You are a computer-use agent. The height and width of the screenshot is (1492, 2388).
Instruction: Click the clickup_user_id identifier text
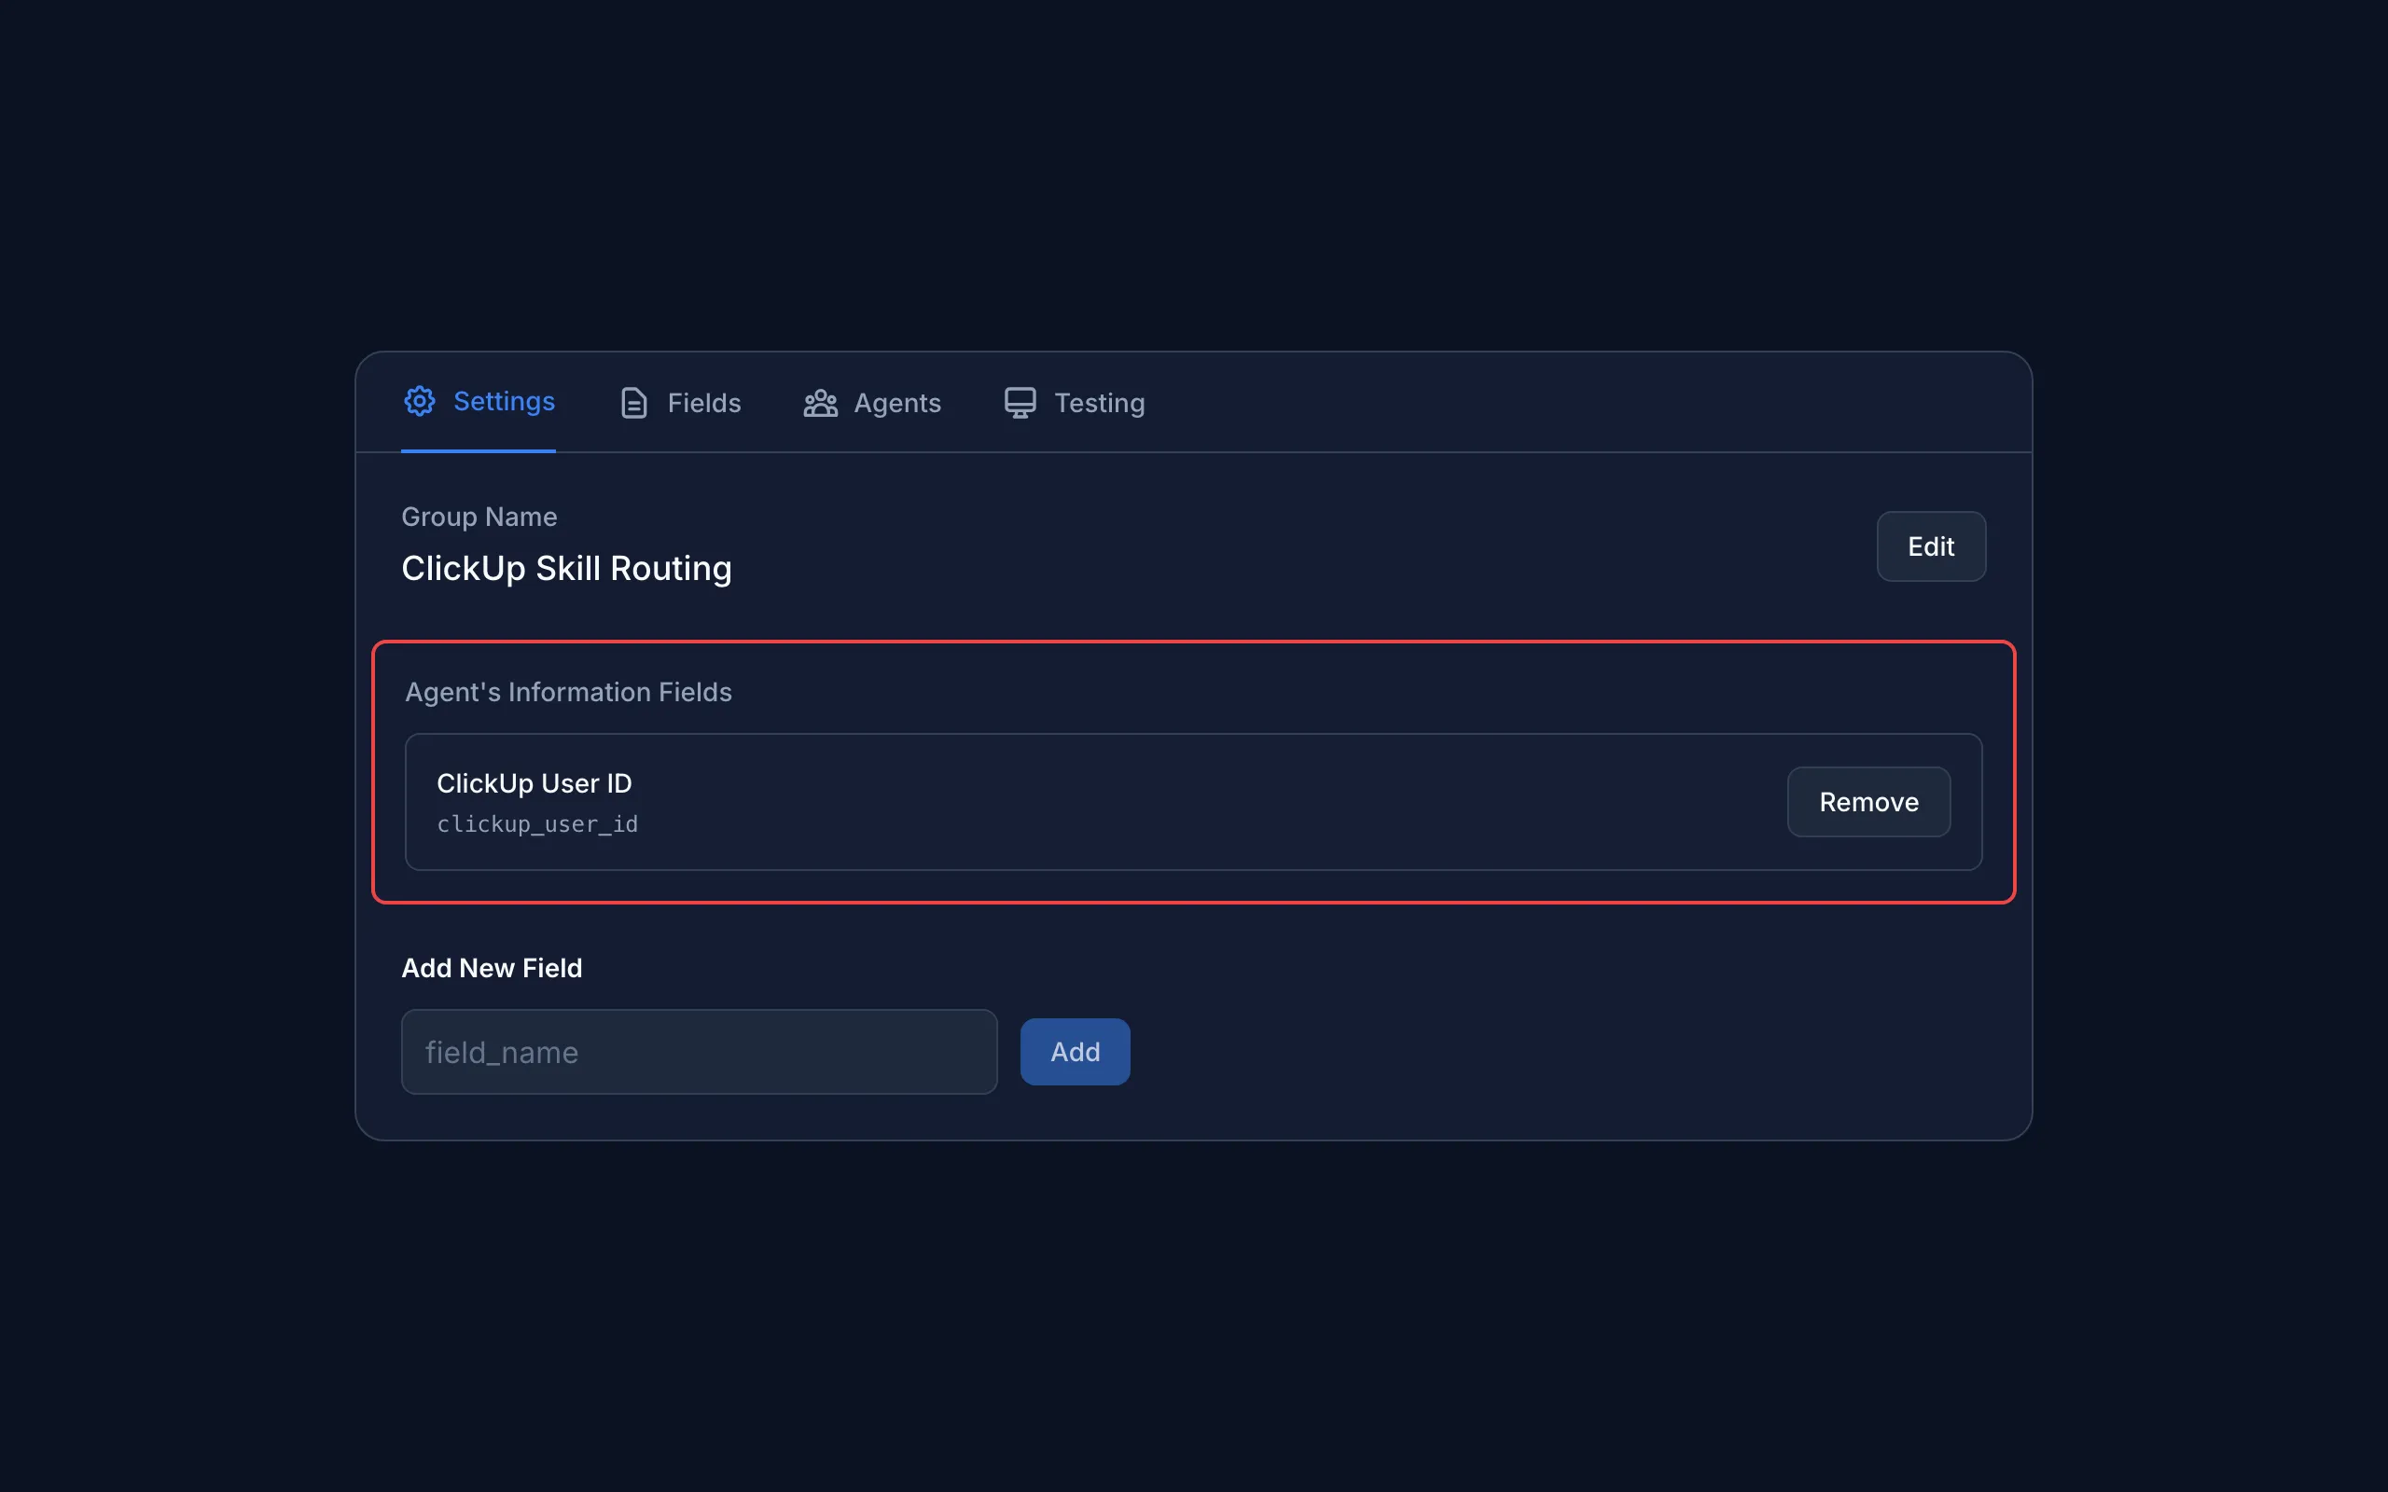coord(538,824)
